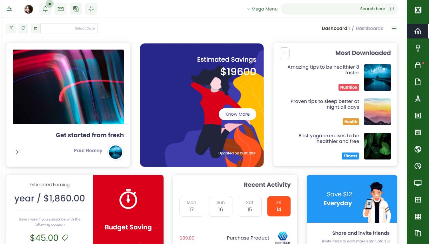
Task: Open the mail envelope icon
Action: tap(61, 9)
